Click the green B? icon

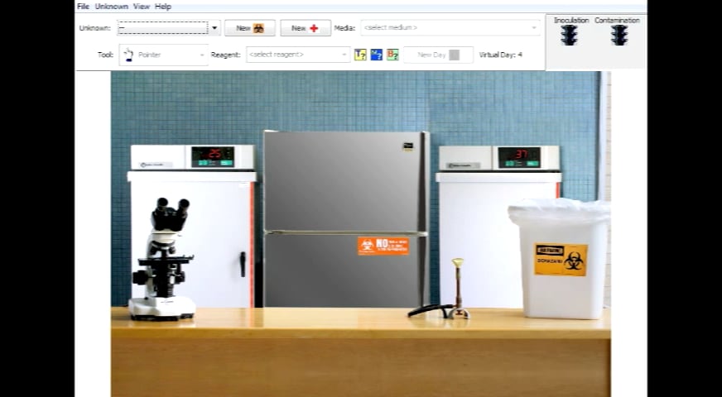pyautogui.click(x=392, y=55)
